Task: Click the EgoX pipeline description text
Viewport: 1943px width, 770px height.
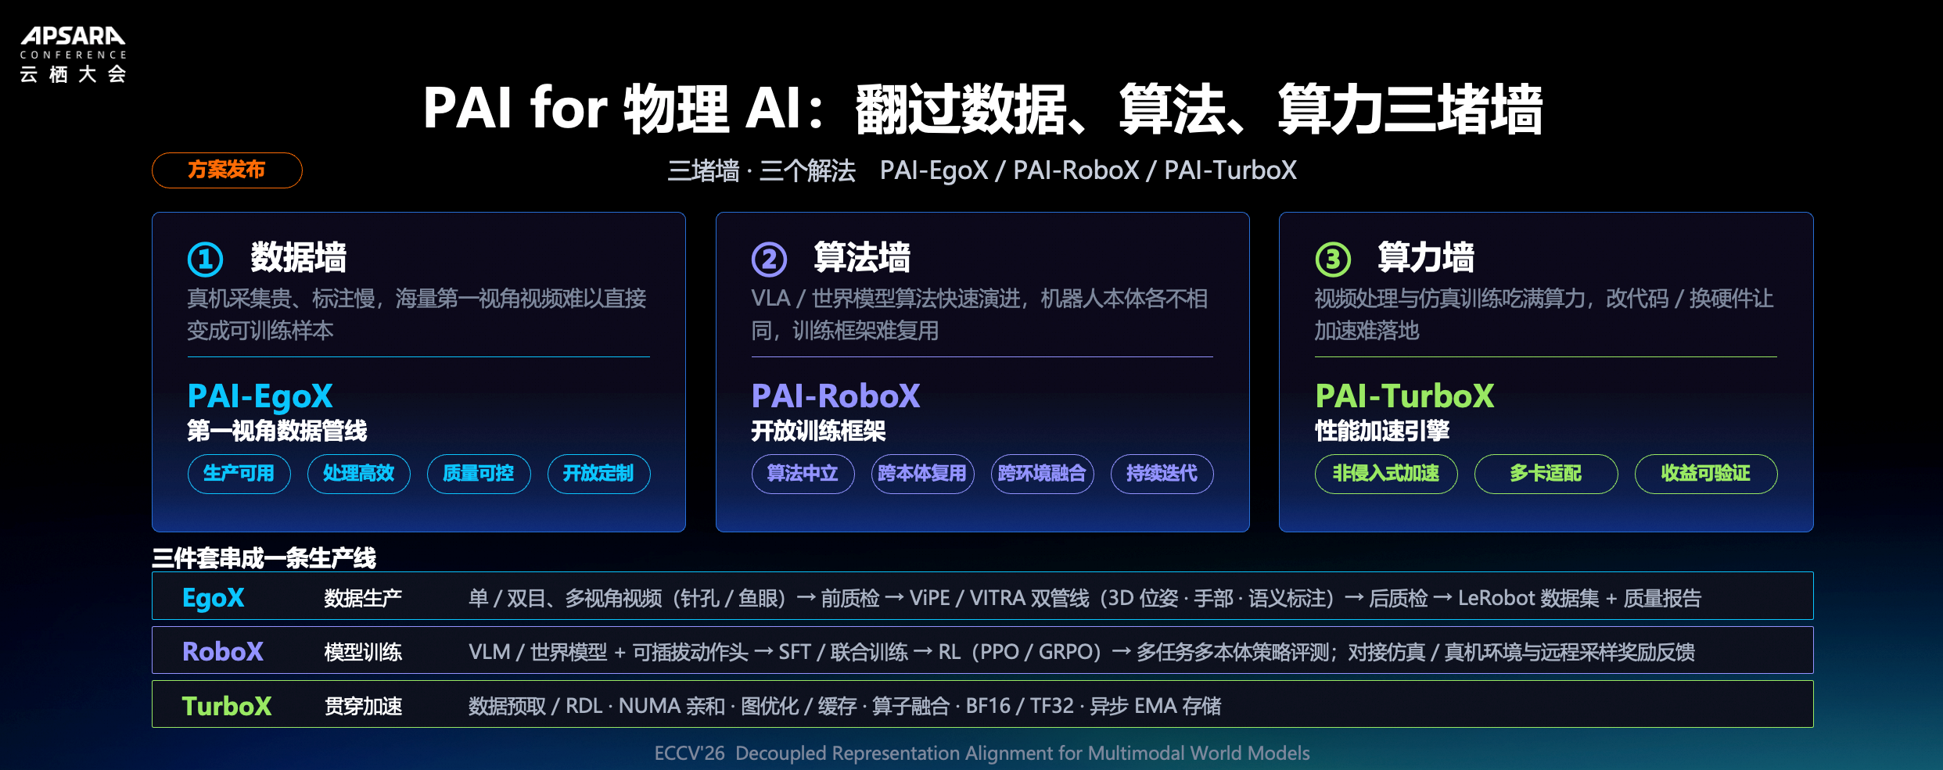Action: click(x=1085, y=599)
